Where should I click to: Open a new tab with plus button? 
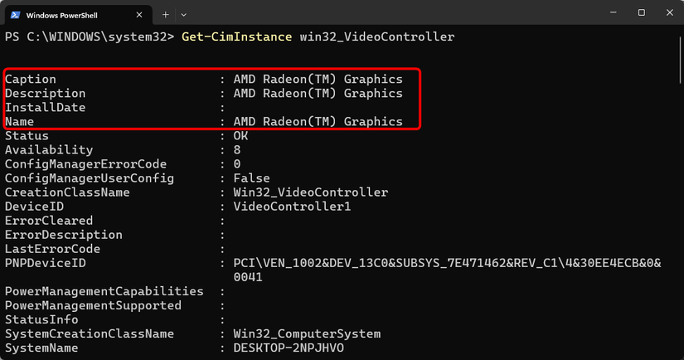pos(165,15)
